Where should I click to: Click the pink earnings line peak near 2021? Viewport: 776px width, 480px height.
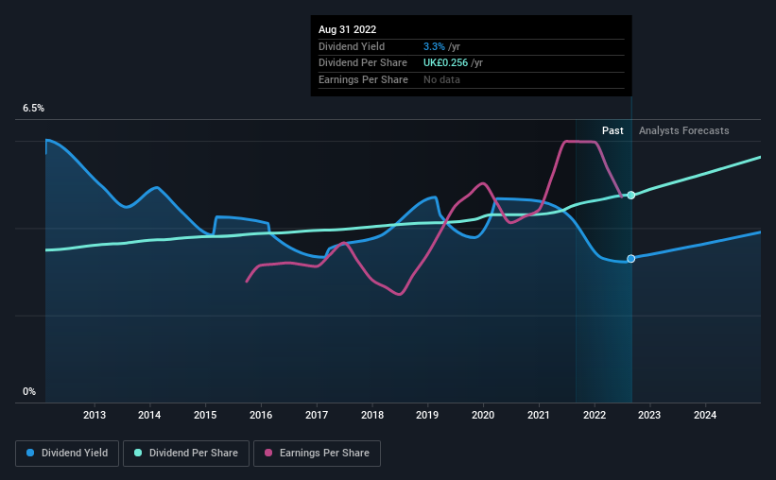(x=580, y=142)
